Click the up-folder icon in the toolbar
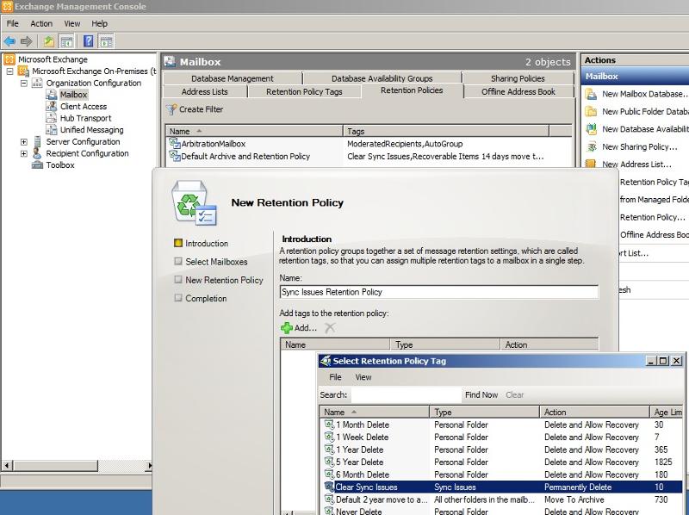689x515 pixels. coord(48,40)
